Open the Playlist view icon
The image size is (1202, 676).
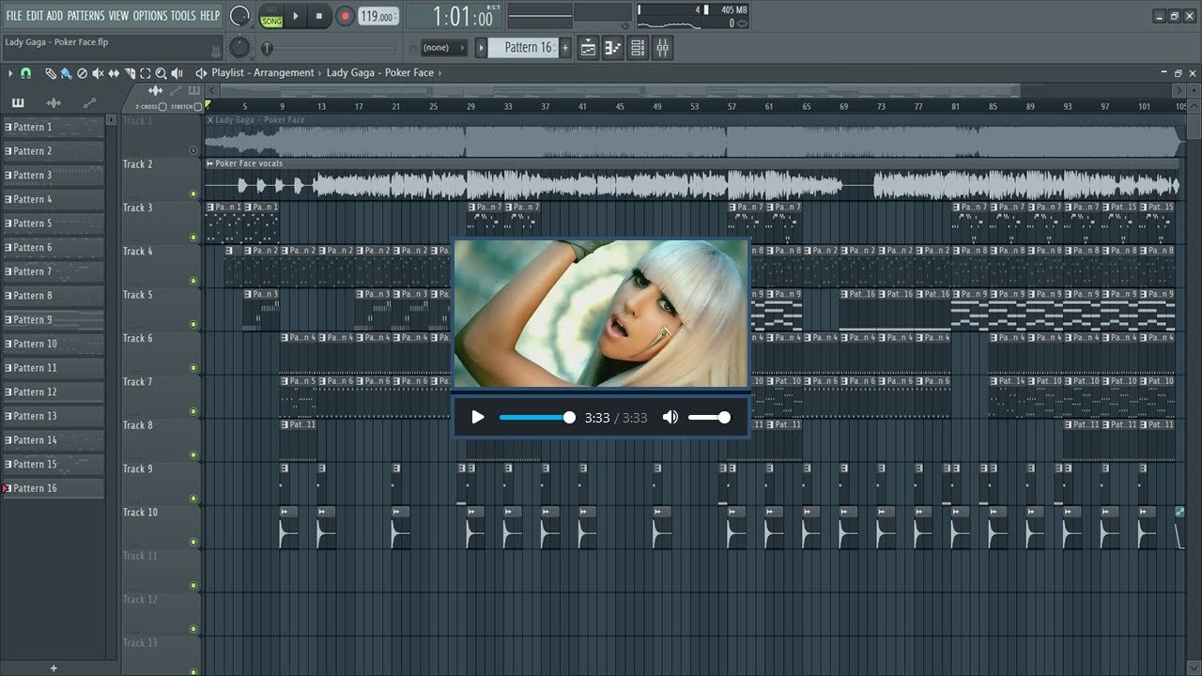[588, 48]
